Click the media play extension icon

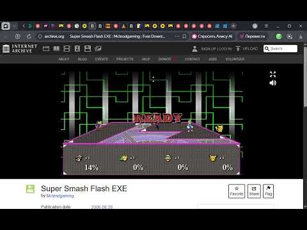(x=289, y=36)
